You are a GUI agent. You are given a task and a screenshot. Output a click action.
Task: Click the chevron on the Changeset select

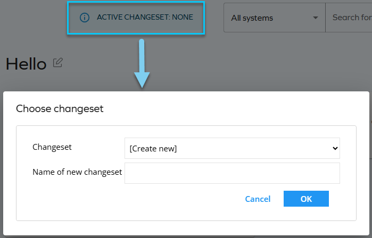(335, 148)
